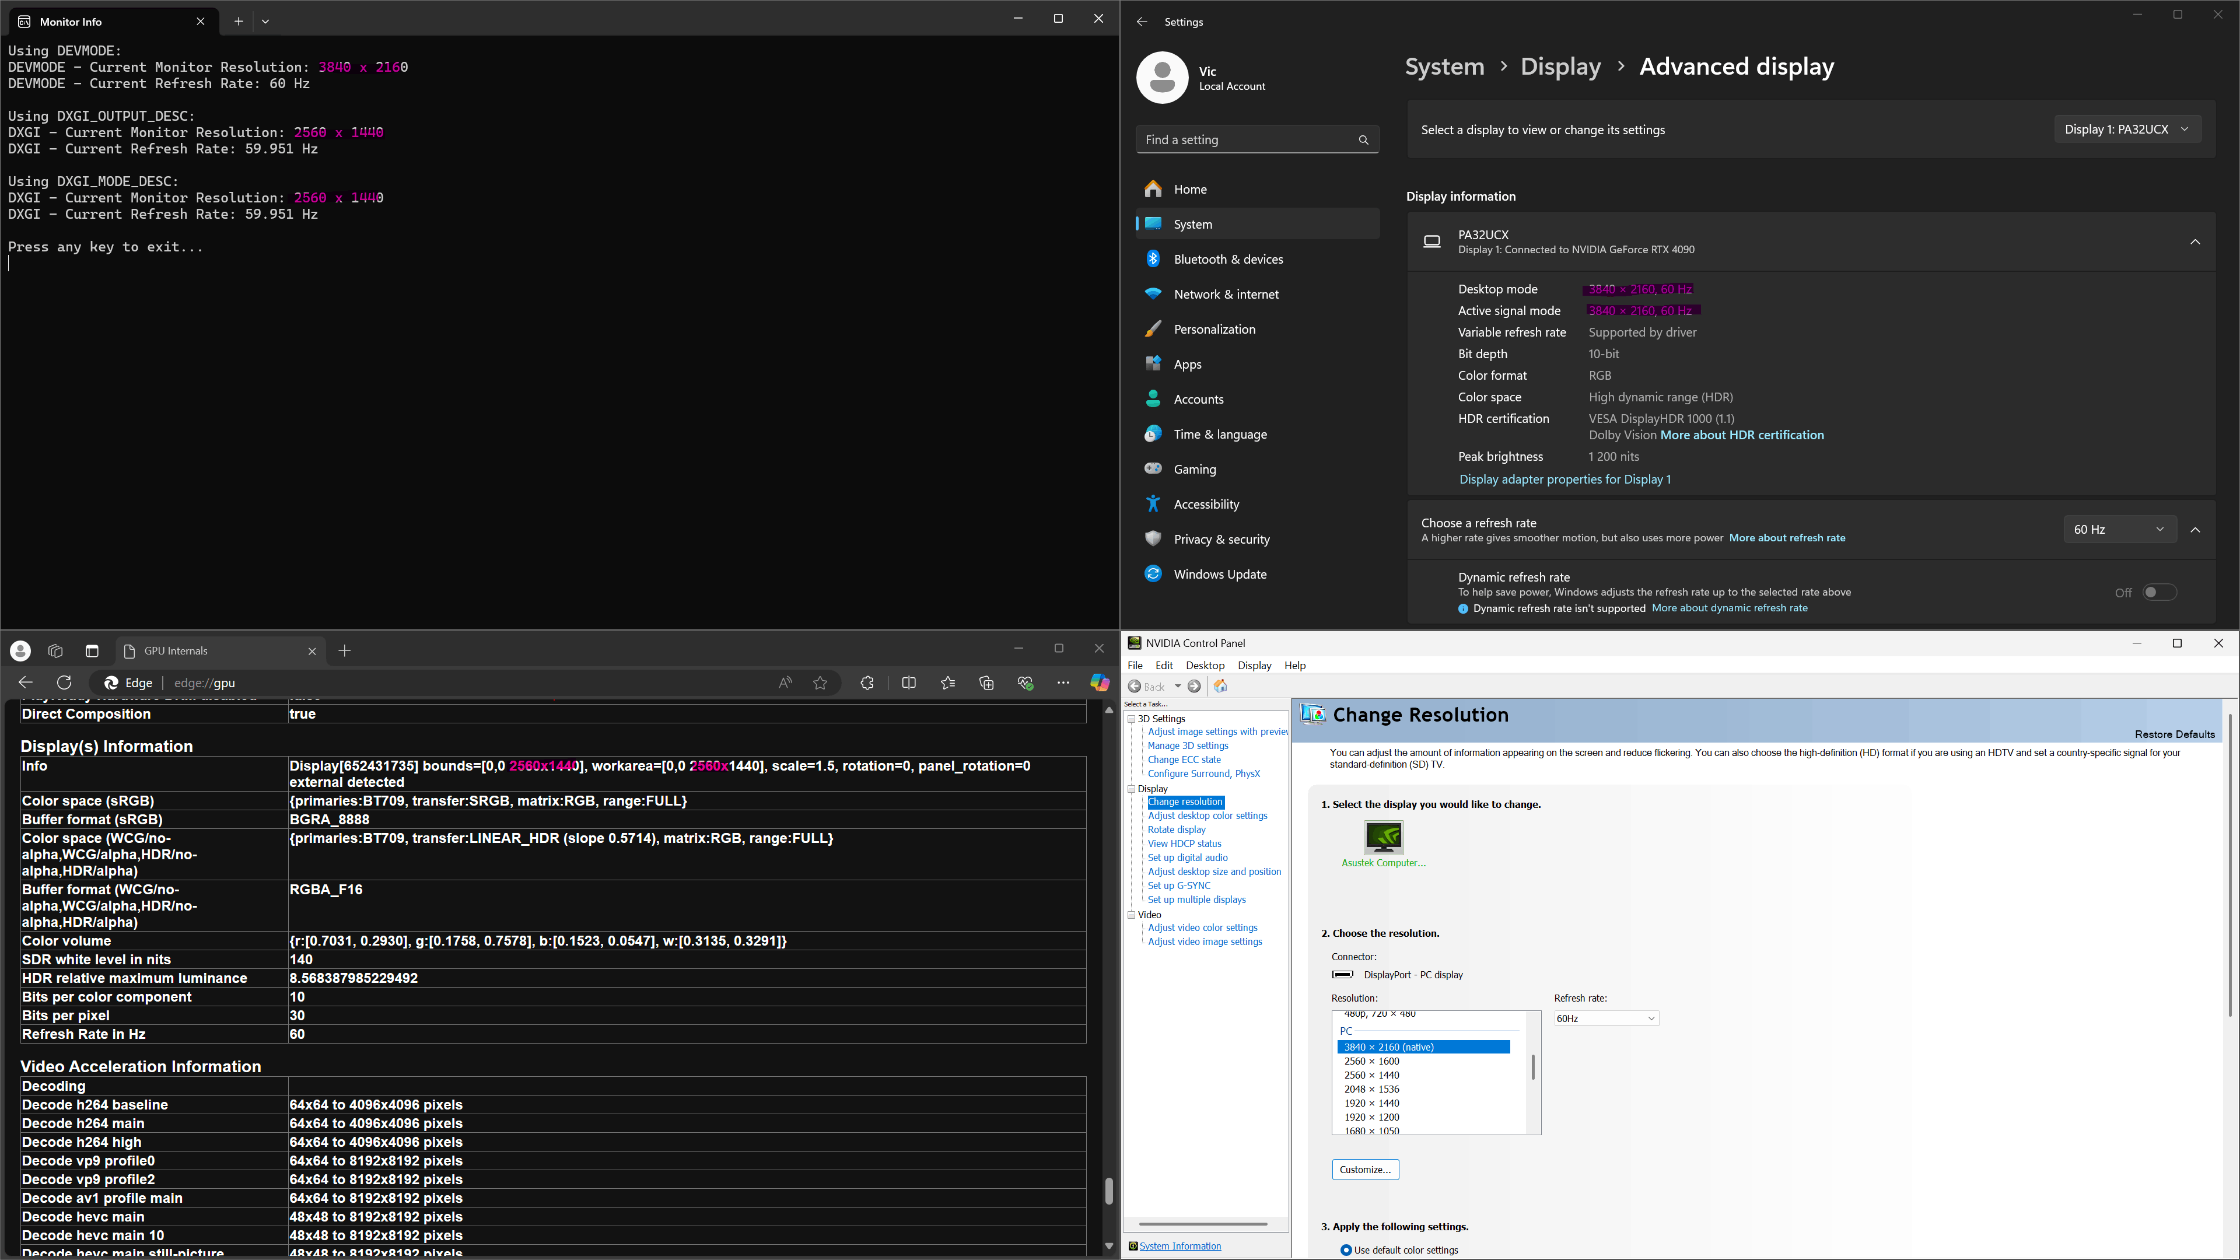This screenshot has width=2240, height=1260.
Task: Click the Copilot icon in Edge
Action: click(1099, 682)
